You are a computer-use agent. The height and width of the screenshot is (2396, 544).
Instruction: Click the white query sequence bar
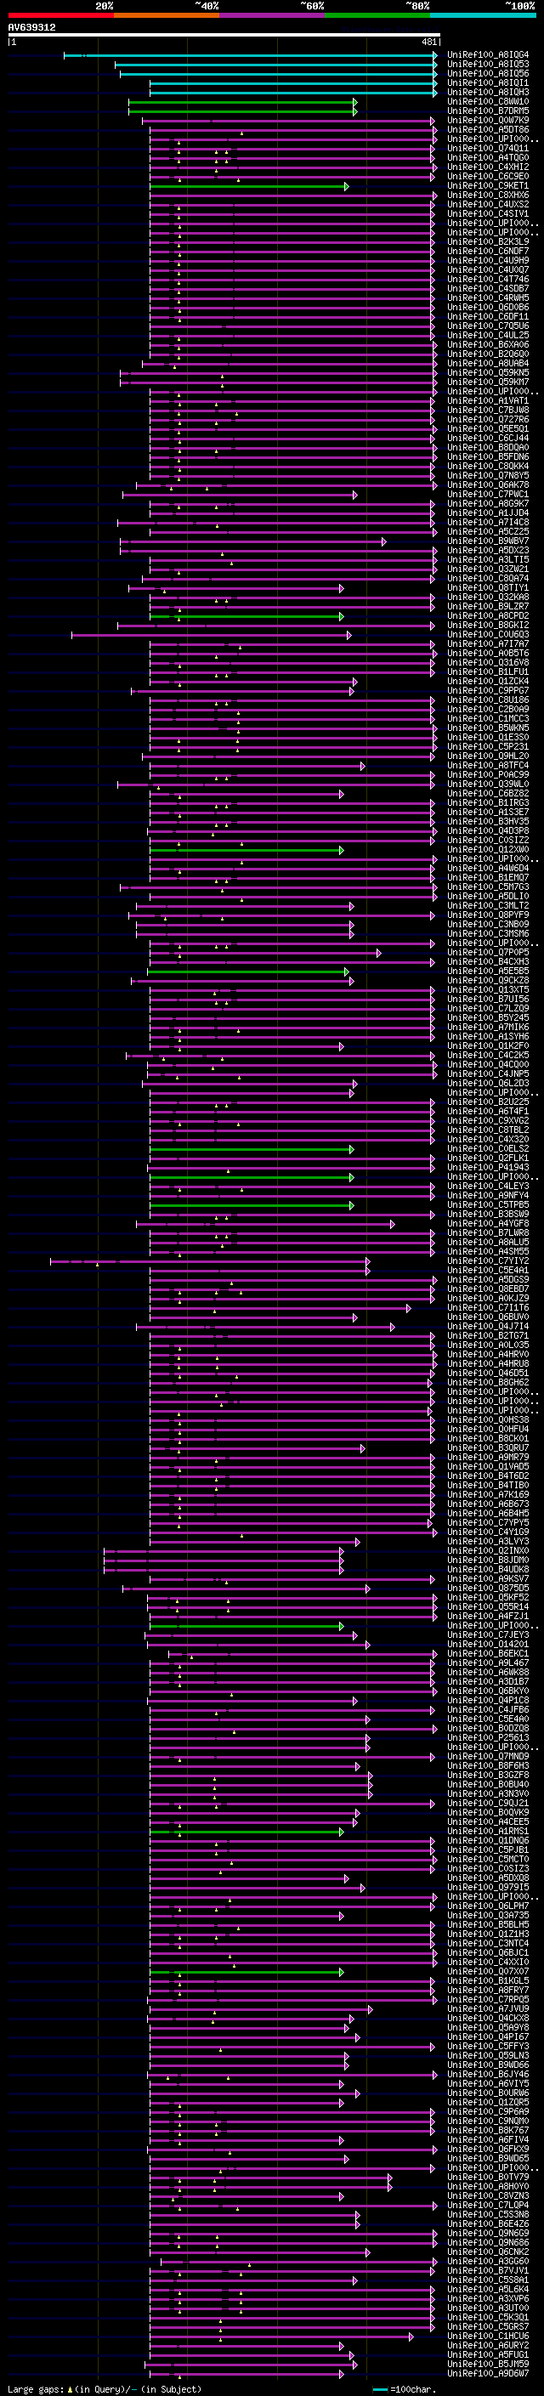[224, 34]
